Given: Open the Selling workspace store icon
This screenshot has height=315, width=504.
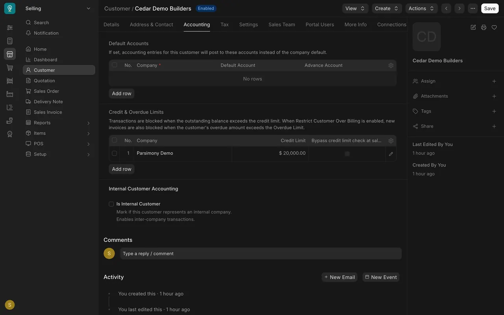Looking at the screenshot, I should pos(10,54).
